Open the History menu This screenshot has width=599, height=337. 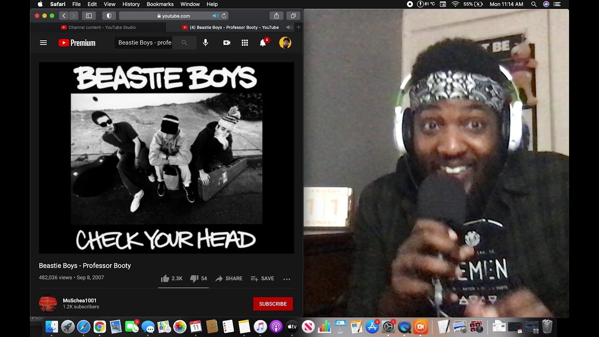[131, 4]
